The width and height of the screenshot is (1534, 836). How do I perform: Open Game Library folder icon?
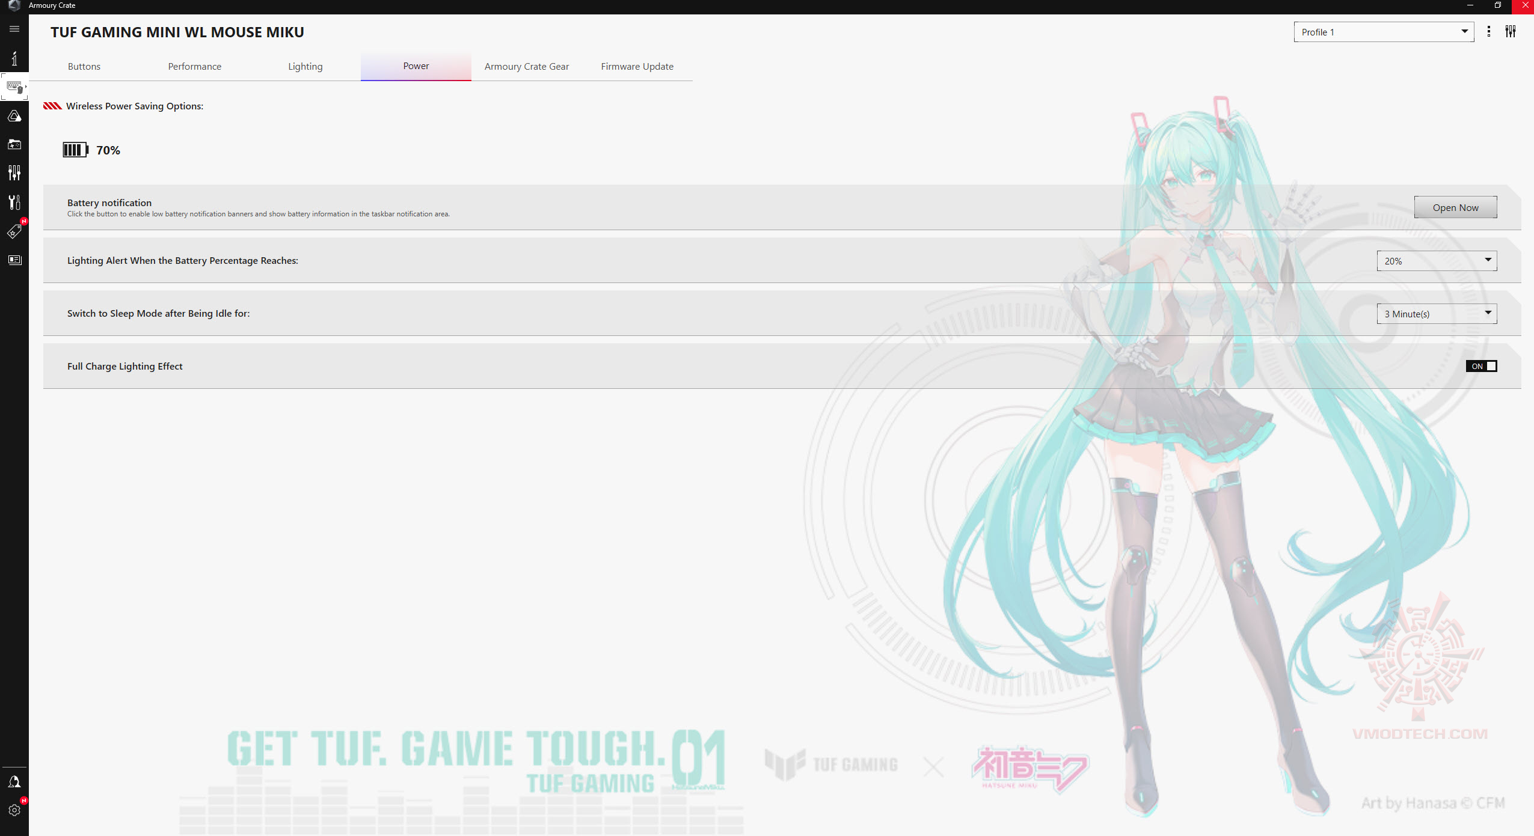14,144
